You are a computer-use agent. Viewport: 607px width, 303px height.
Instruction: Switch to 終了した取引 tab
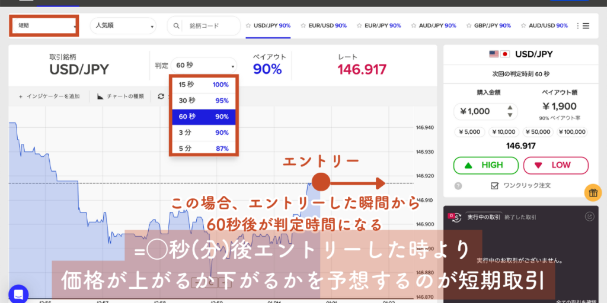(520, 217)
